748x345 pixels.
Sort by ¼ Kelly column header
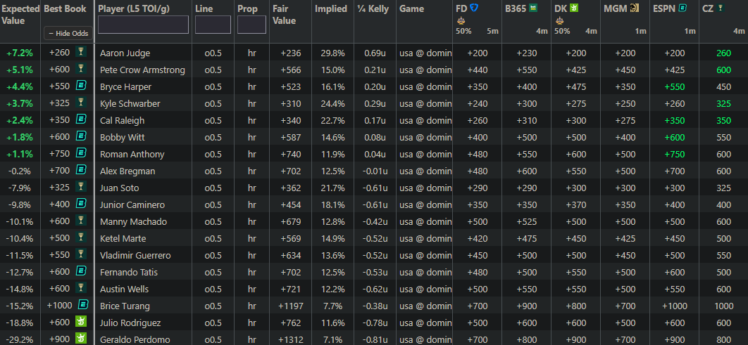373,8
